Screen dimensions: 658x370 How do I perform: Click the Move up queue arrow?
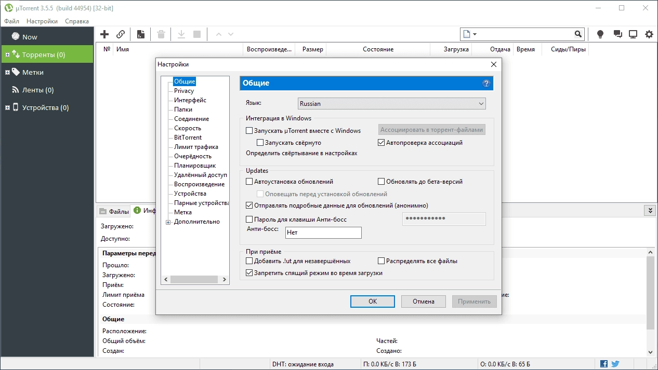(x=218, y=34)
